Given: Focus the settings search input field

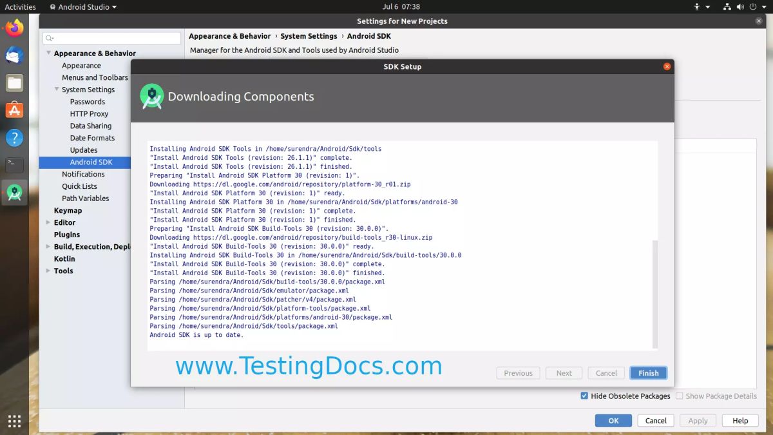Looking at the screenshot, I should [112, 39].
